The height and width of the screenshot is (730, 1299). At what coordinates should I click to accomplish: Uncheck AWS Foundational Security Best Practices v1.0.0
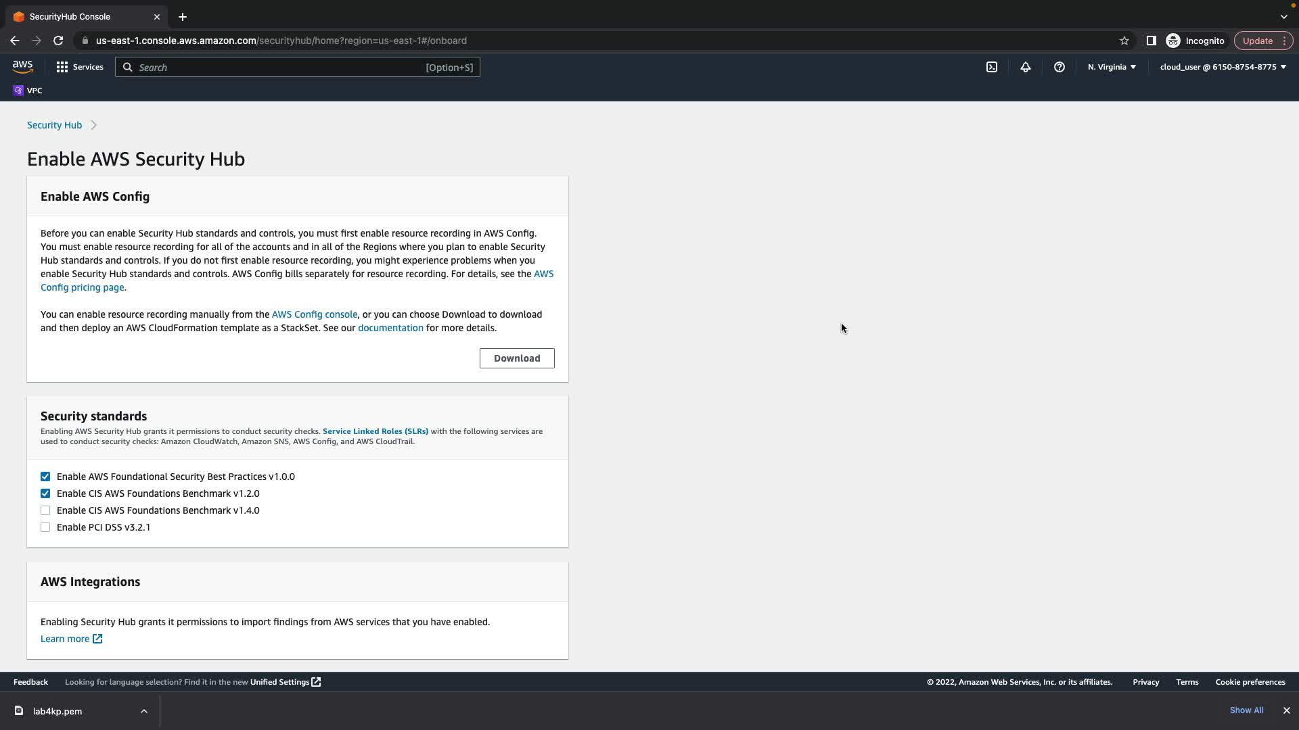point(45,477)
